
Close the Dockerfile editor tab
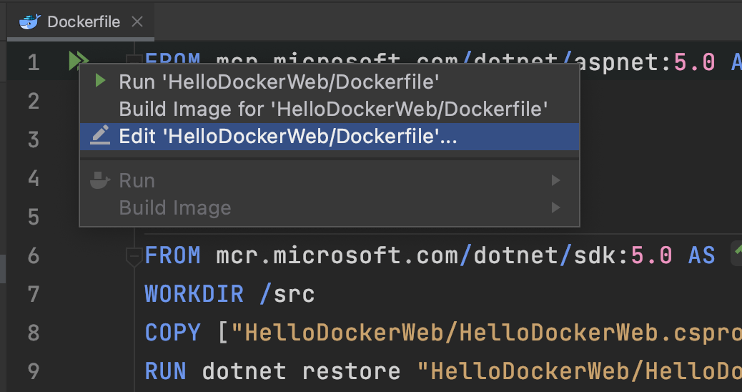[139, 22]
